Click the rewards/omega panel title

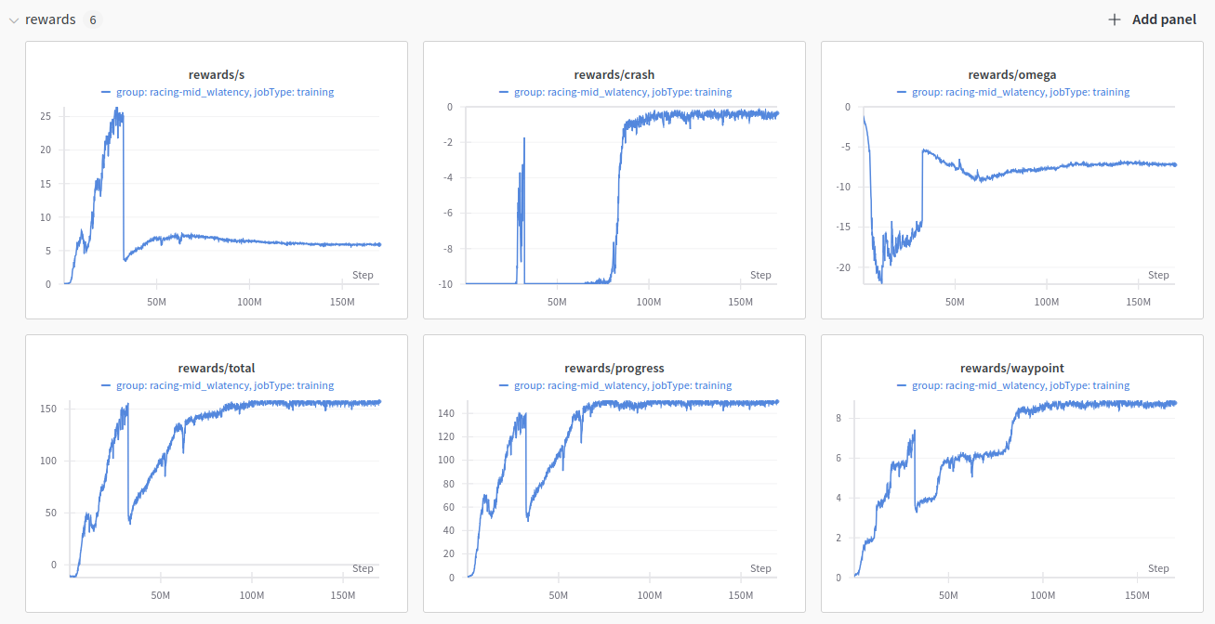pyautogui.click(x=1012, y=74)
